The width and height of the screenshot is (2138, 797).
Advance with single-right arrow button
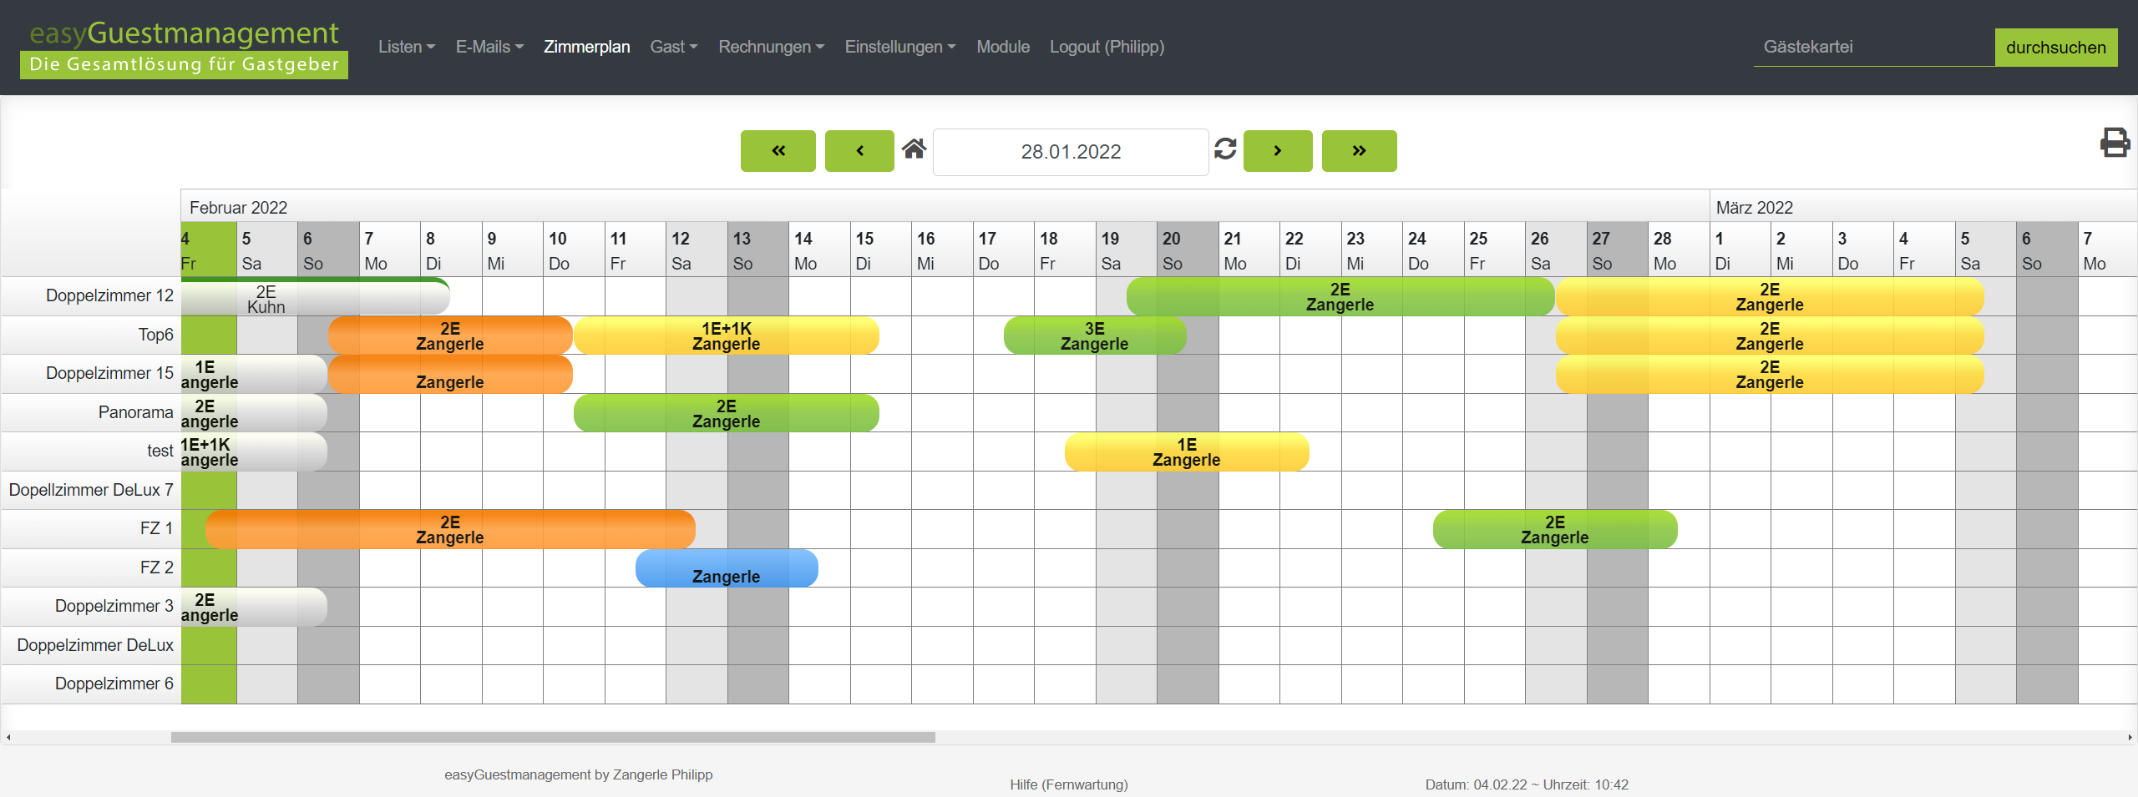(x=1277, y=151)
